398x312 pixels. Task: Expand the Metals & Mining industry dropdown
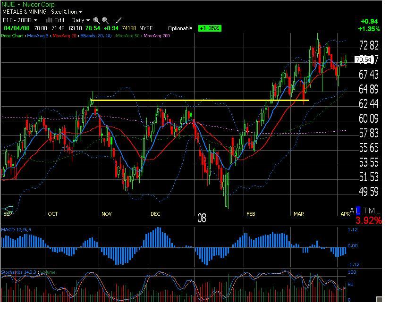42,12
